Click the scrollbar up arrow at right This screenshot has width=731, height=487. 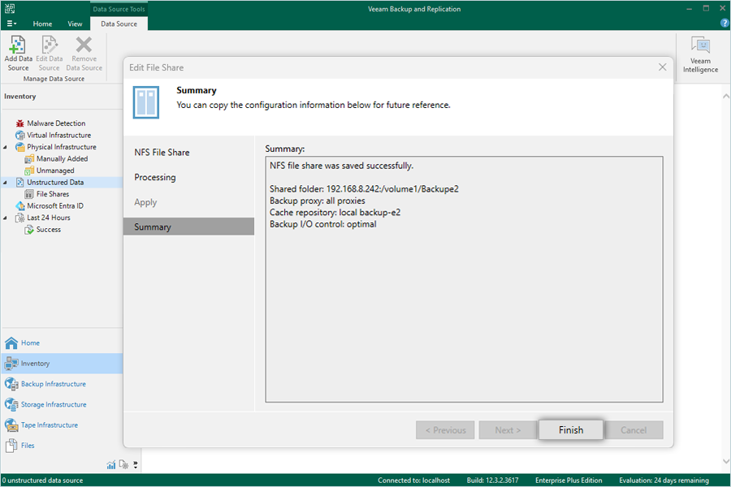tap(726, 97)
